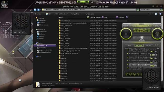Click the AIMP round volume knob

(x=157, y=34)
